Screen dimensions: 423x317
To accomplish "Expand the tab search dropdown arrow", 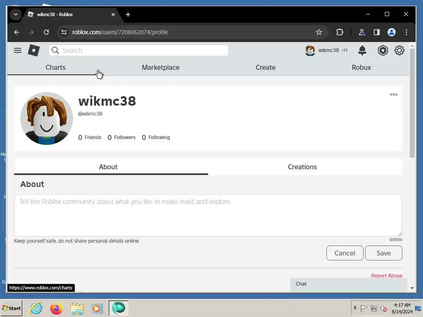I will (16, 14).
